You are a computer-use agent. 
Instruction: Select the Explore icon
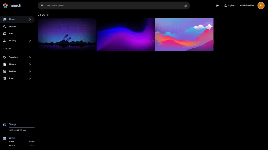pos(5,26)
